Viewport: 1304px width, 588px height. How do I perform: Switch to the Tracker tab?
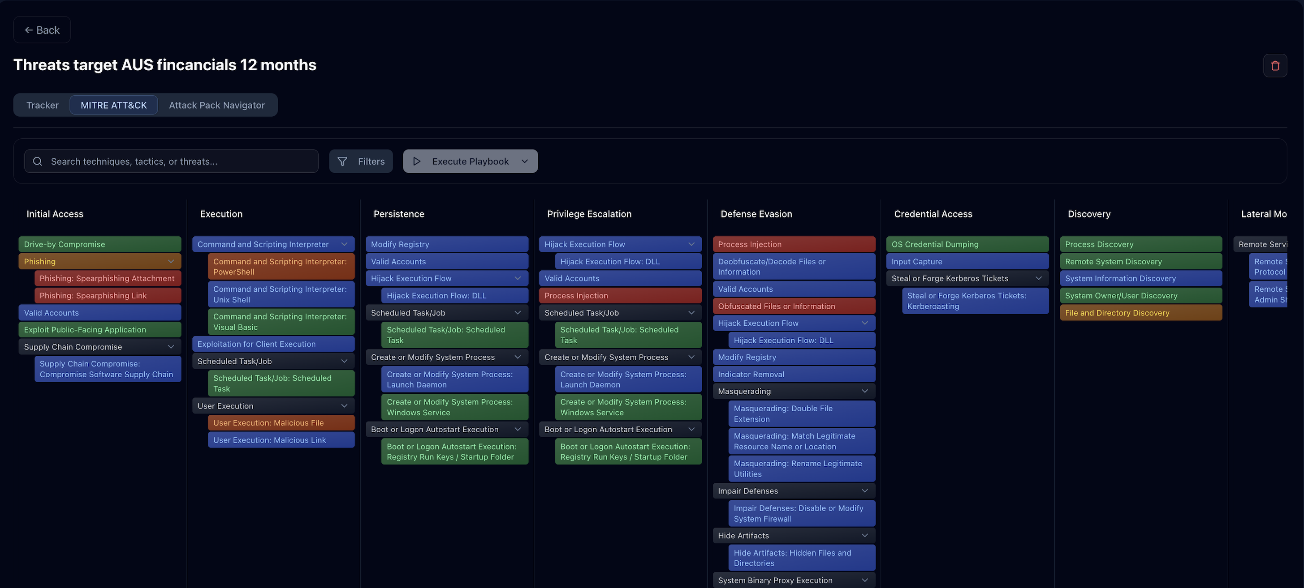tap(43, 105)
